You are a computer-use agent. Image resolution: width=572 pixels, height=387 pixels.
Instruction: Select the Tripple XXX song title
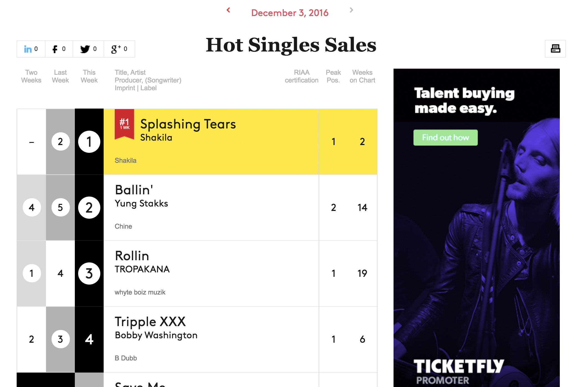[x=150, y=322]
